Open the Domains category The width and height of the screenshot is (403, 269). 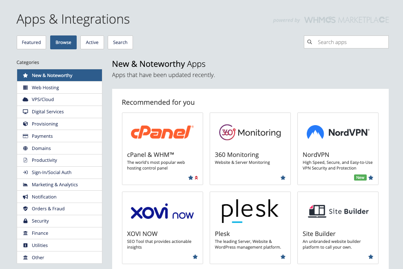pyautogui.click(x=60, y=148)
